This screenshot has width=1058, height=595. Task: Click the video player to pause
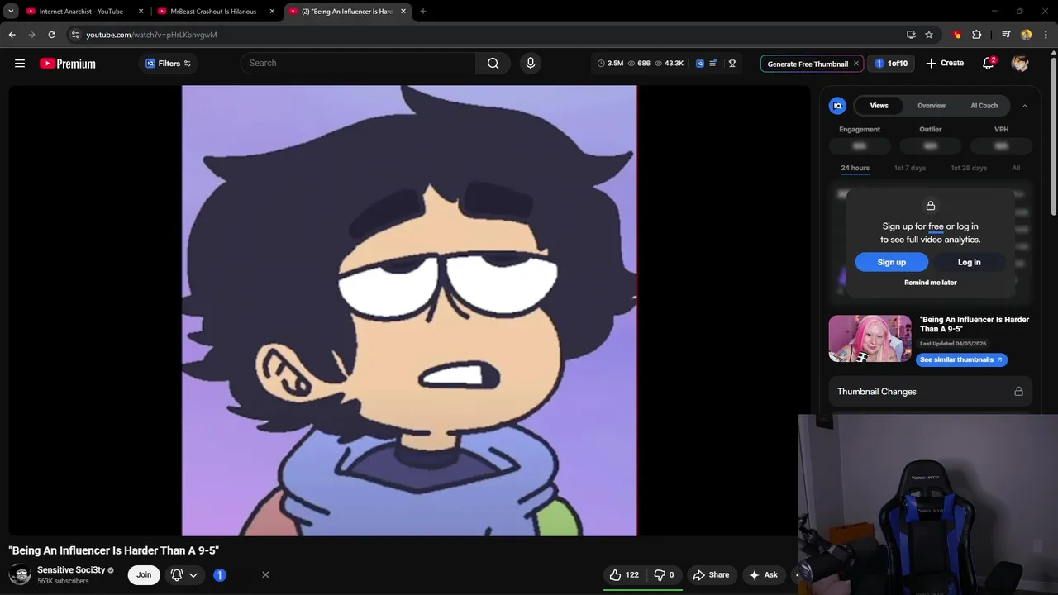click(x=409, y=310)
